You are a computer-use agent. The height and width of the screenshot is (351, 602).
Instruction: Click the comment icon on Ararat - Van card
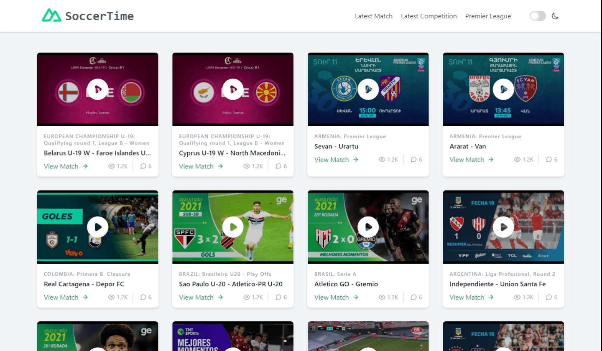click(x=549, y=160)
